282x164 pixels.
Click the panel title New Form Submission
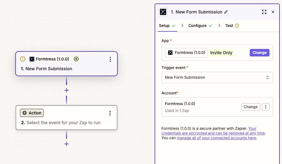point(199,12)
